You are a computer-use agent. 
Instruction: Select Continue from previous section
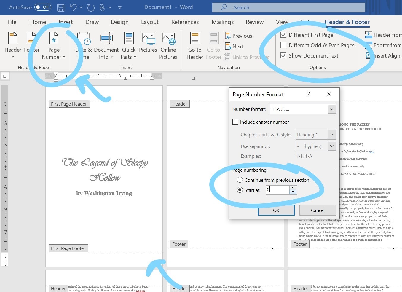tap(240, 180)
